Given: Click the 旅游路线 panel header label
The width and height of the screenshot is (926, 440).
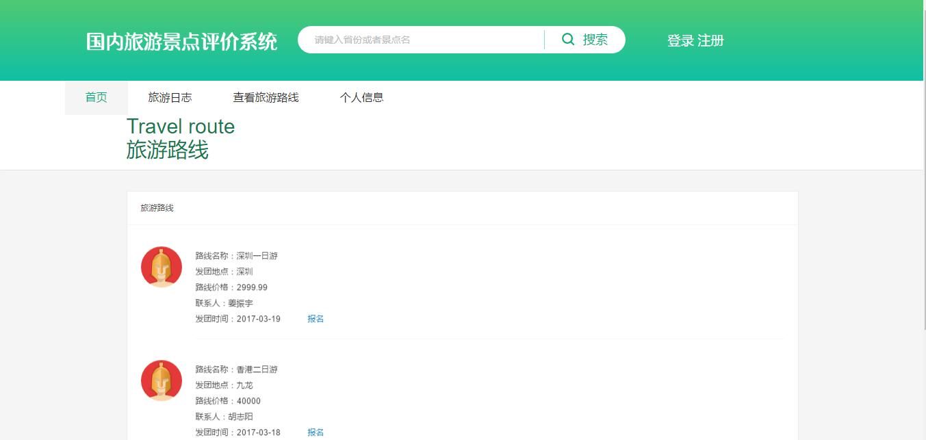Looking at the screenshot, I should [157, 208].
